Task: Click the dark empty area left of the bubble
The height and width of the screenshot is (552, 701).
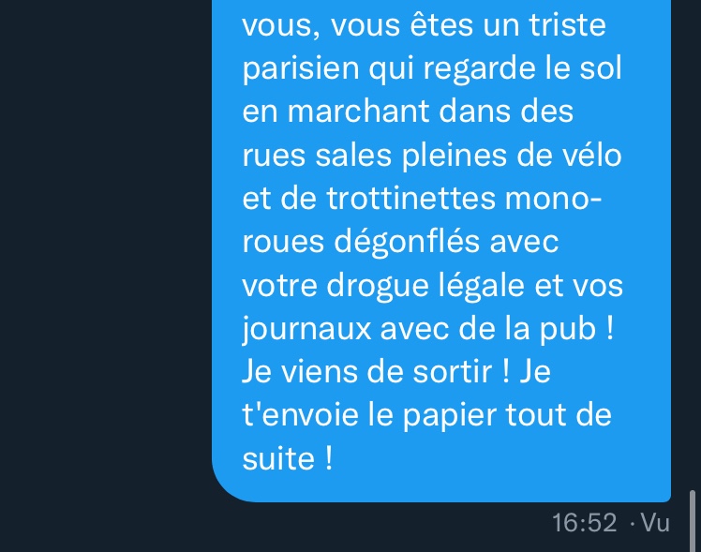Action: (x=105, y=268)
